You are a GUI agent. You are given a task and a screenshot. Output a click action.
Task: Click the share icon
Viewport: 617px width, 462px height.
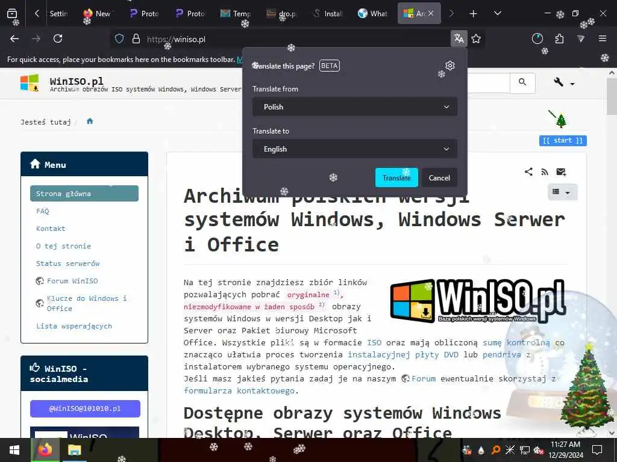click(x=528, y=171)
